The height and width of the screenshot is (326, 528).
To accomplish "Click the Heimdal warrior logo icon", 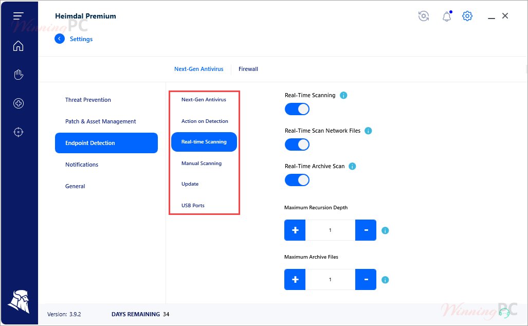I will (19, 301).
